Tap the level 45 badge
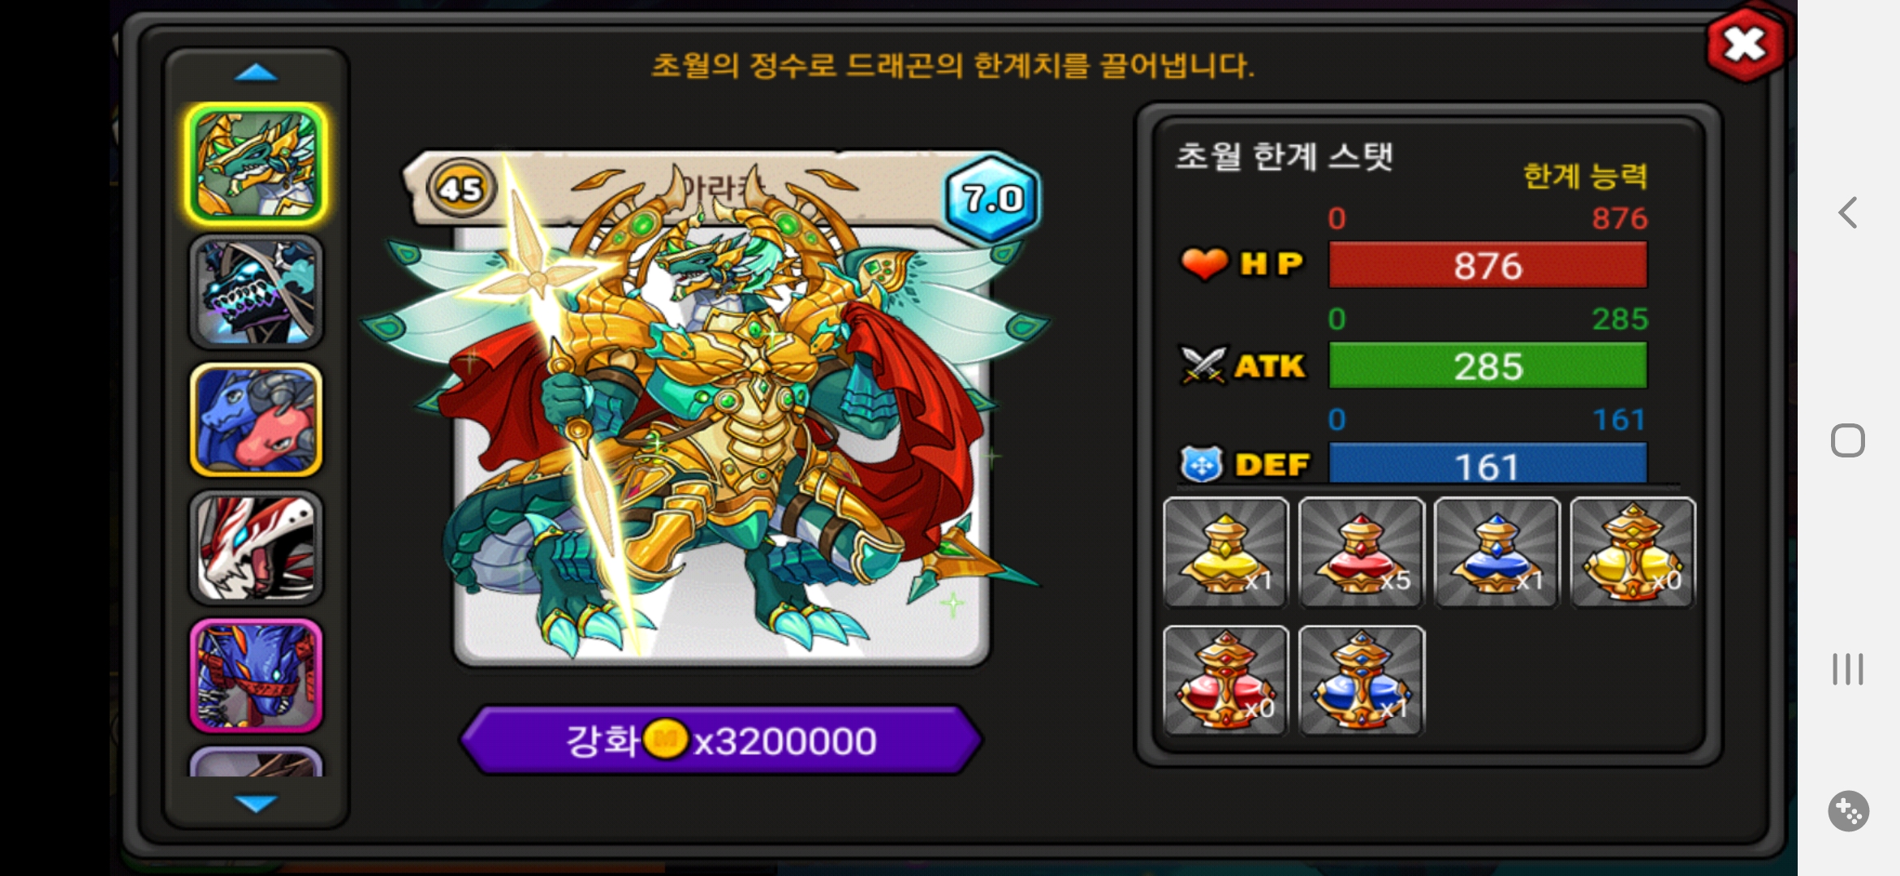1900x876 pixels. click(x=461, y=188)
